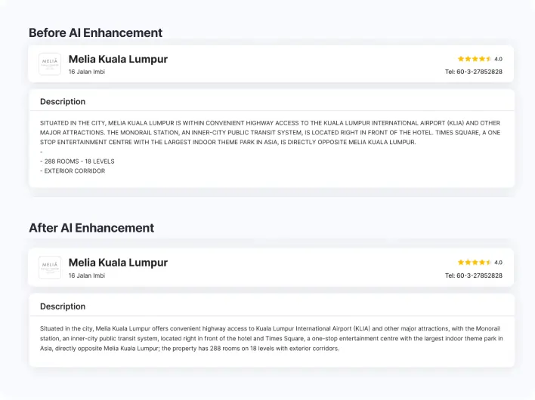Click the "EXTERIOR CORRIDOR" line
This screenshot has width=535, height=400.
73,171
